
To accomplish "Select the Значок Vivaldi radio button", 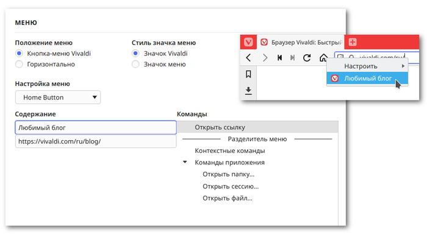I will click(x=135, y=54).
